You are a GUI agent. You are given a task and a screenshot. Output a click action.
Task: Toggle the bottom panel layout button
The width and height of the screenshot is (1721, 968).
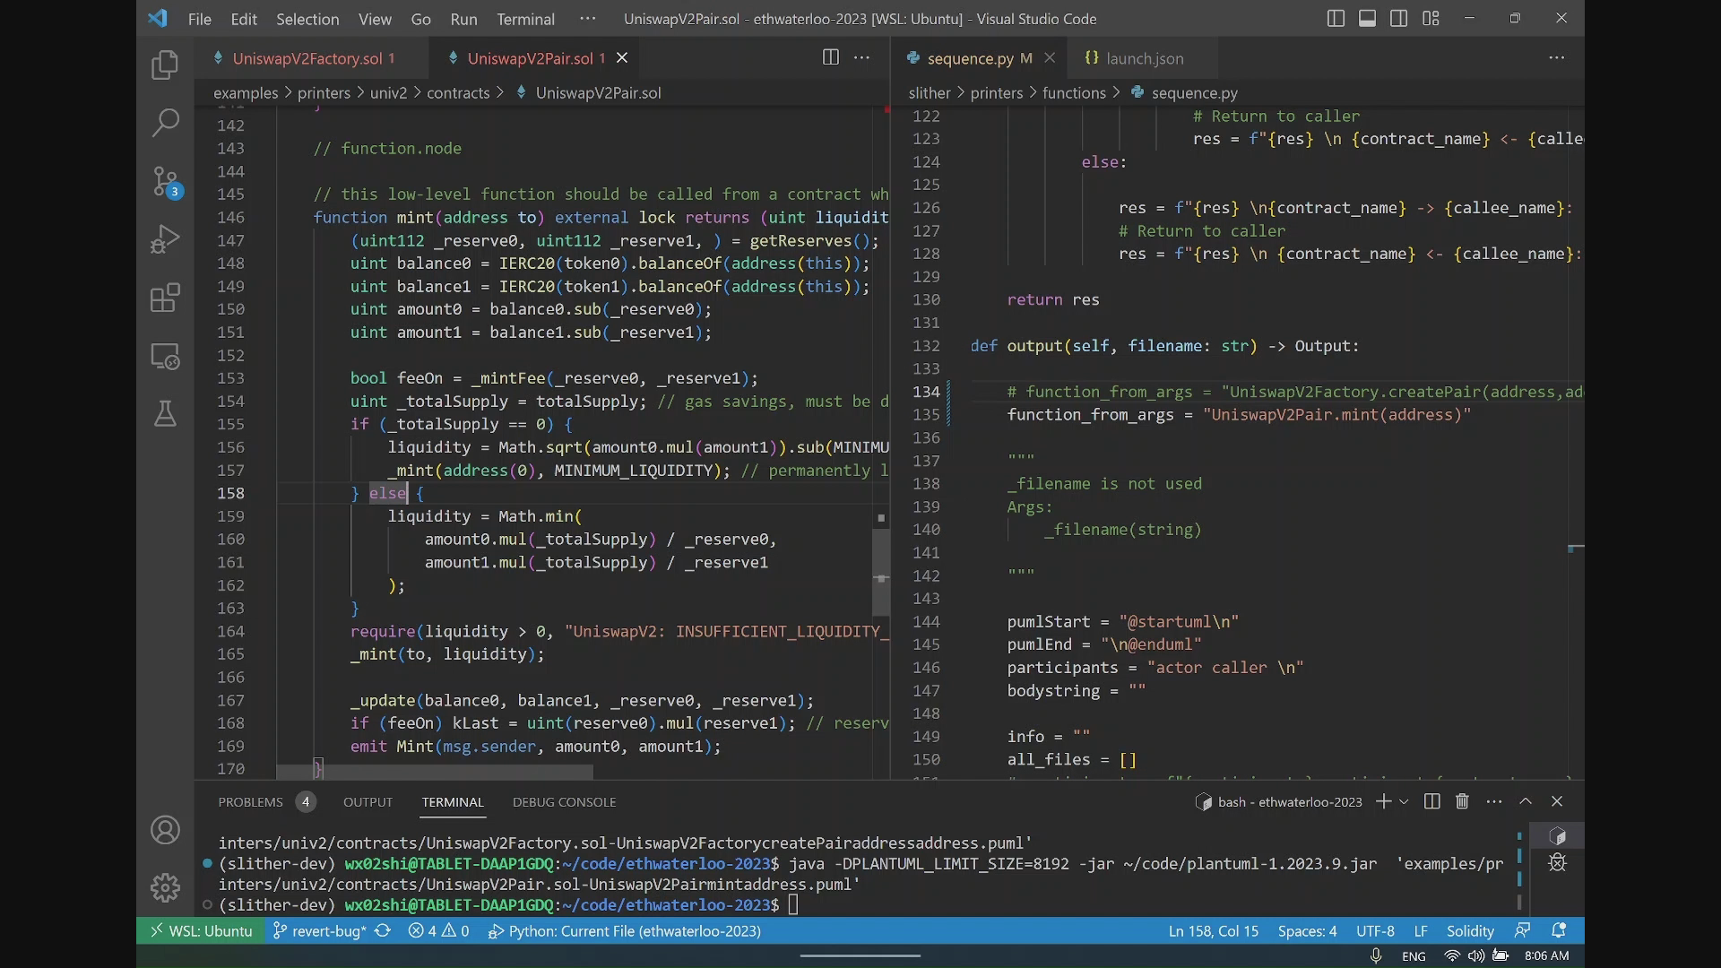(x=1367, y=18)
